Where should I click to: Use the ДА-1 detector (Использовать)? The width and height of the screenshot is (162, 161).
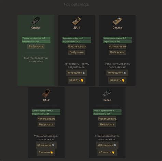coord(77,47)
